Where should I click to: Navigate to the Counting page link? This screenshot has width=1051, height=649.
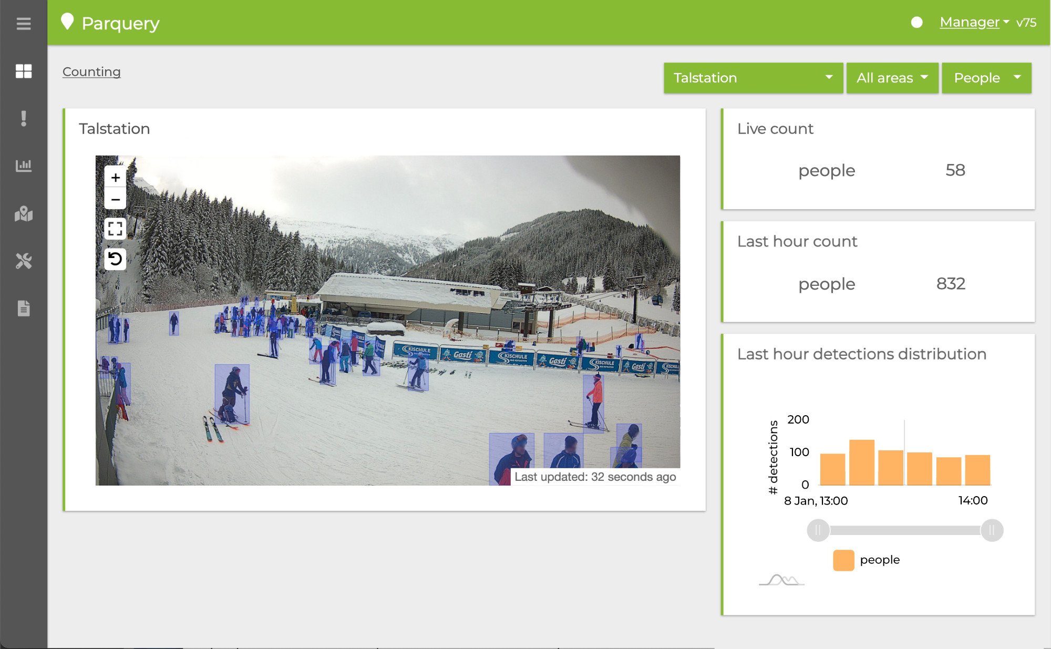(x=91, y=71)
